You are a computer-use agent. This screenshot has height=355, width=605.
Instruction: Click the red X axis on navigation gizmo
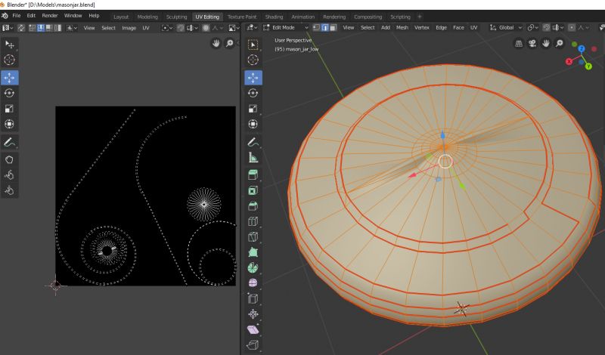569,61
